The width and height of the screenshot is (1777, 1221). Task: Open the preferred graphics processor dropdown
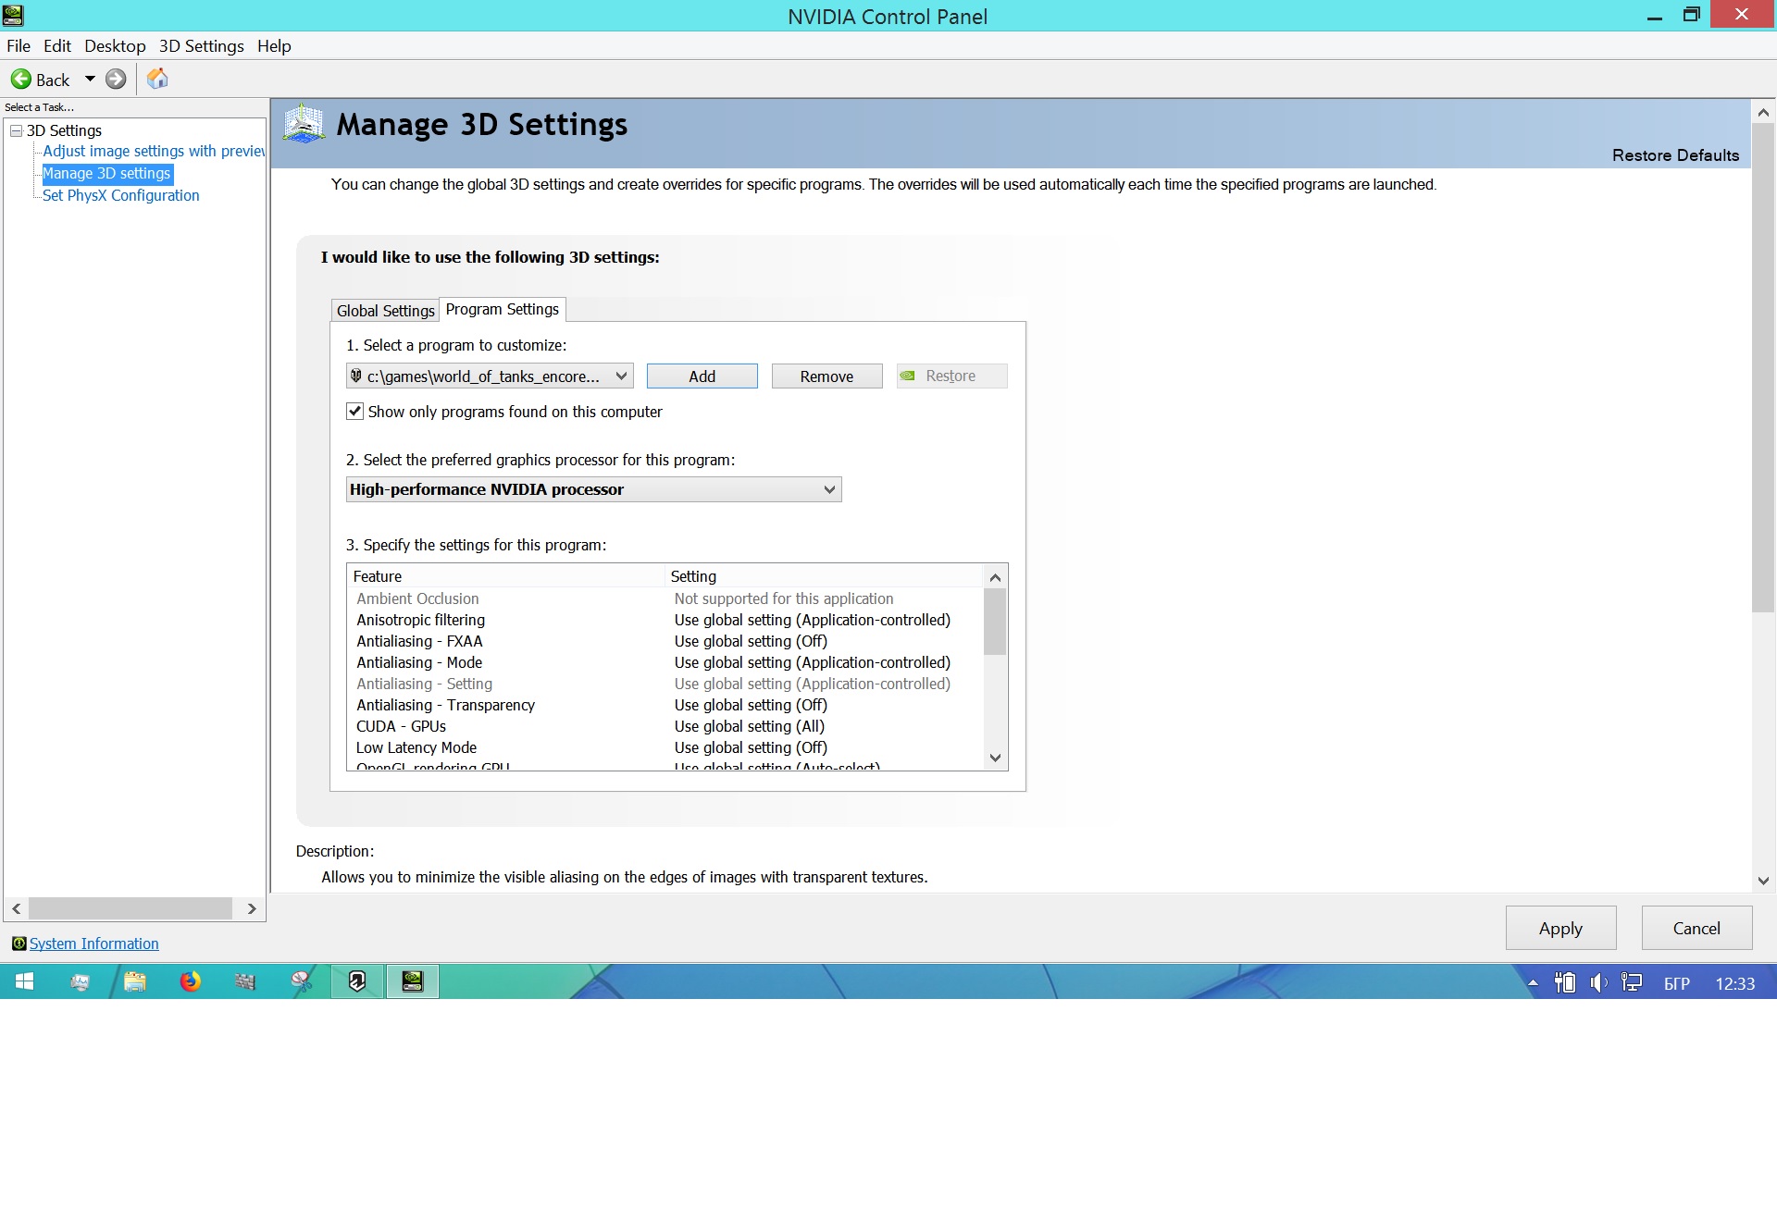click(829, 489)
